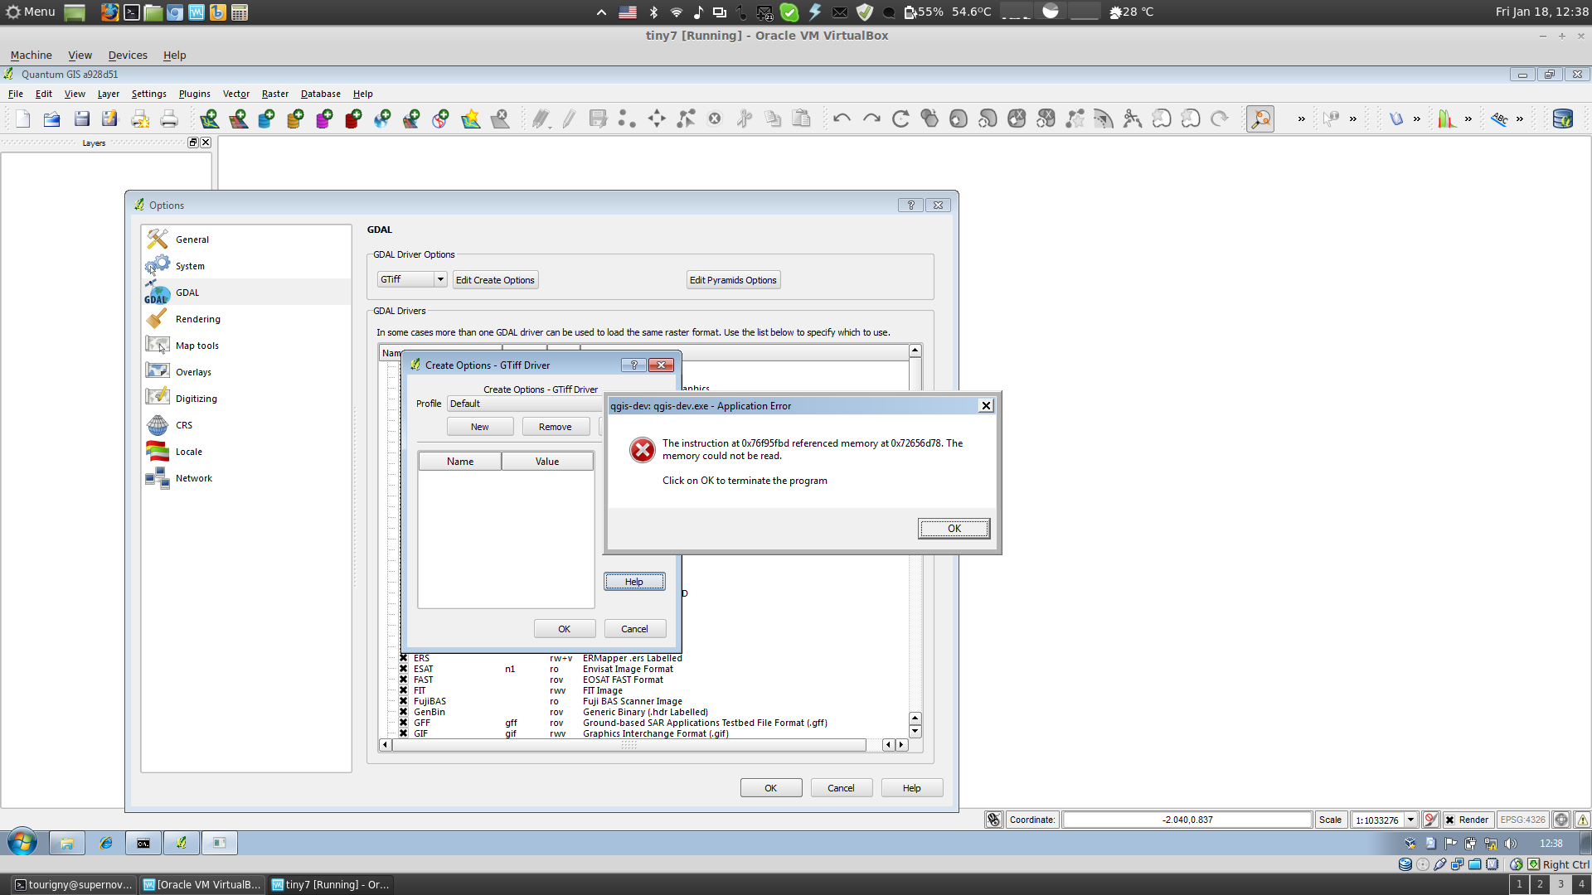Screen dimensions: 1592x895
Task: Click the Add Raster Layer icon
Action: point(238,119)
